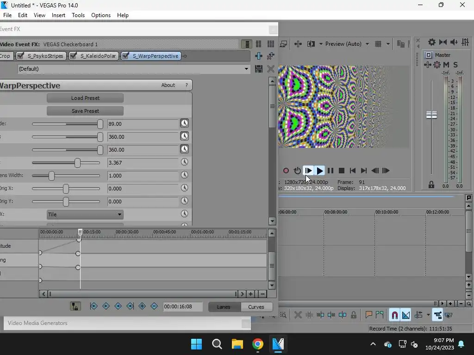Viewport: 474px width, 355px height.
Task: Switch keyframe view to Lanes
Action: [x=225, y=307]
